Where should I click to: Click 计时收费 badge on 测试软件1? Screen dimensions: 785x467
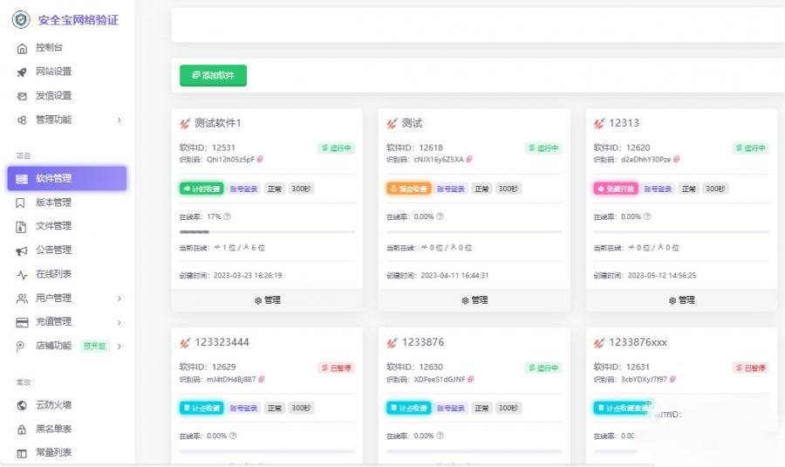[x=201, y=189]
